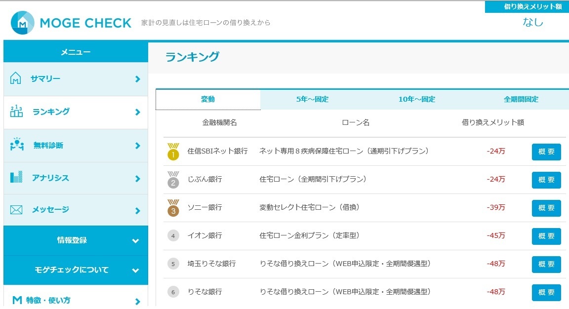Open 無料診断 from the side menu
This screenshot has height=309, width=569.
coord(76,146)
